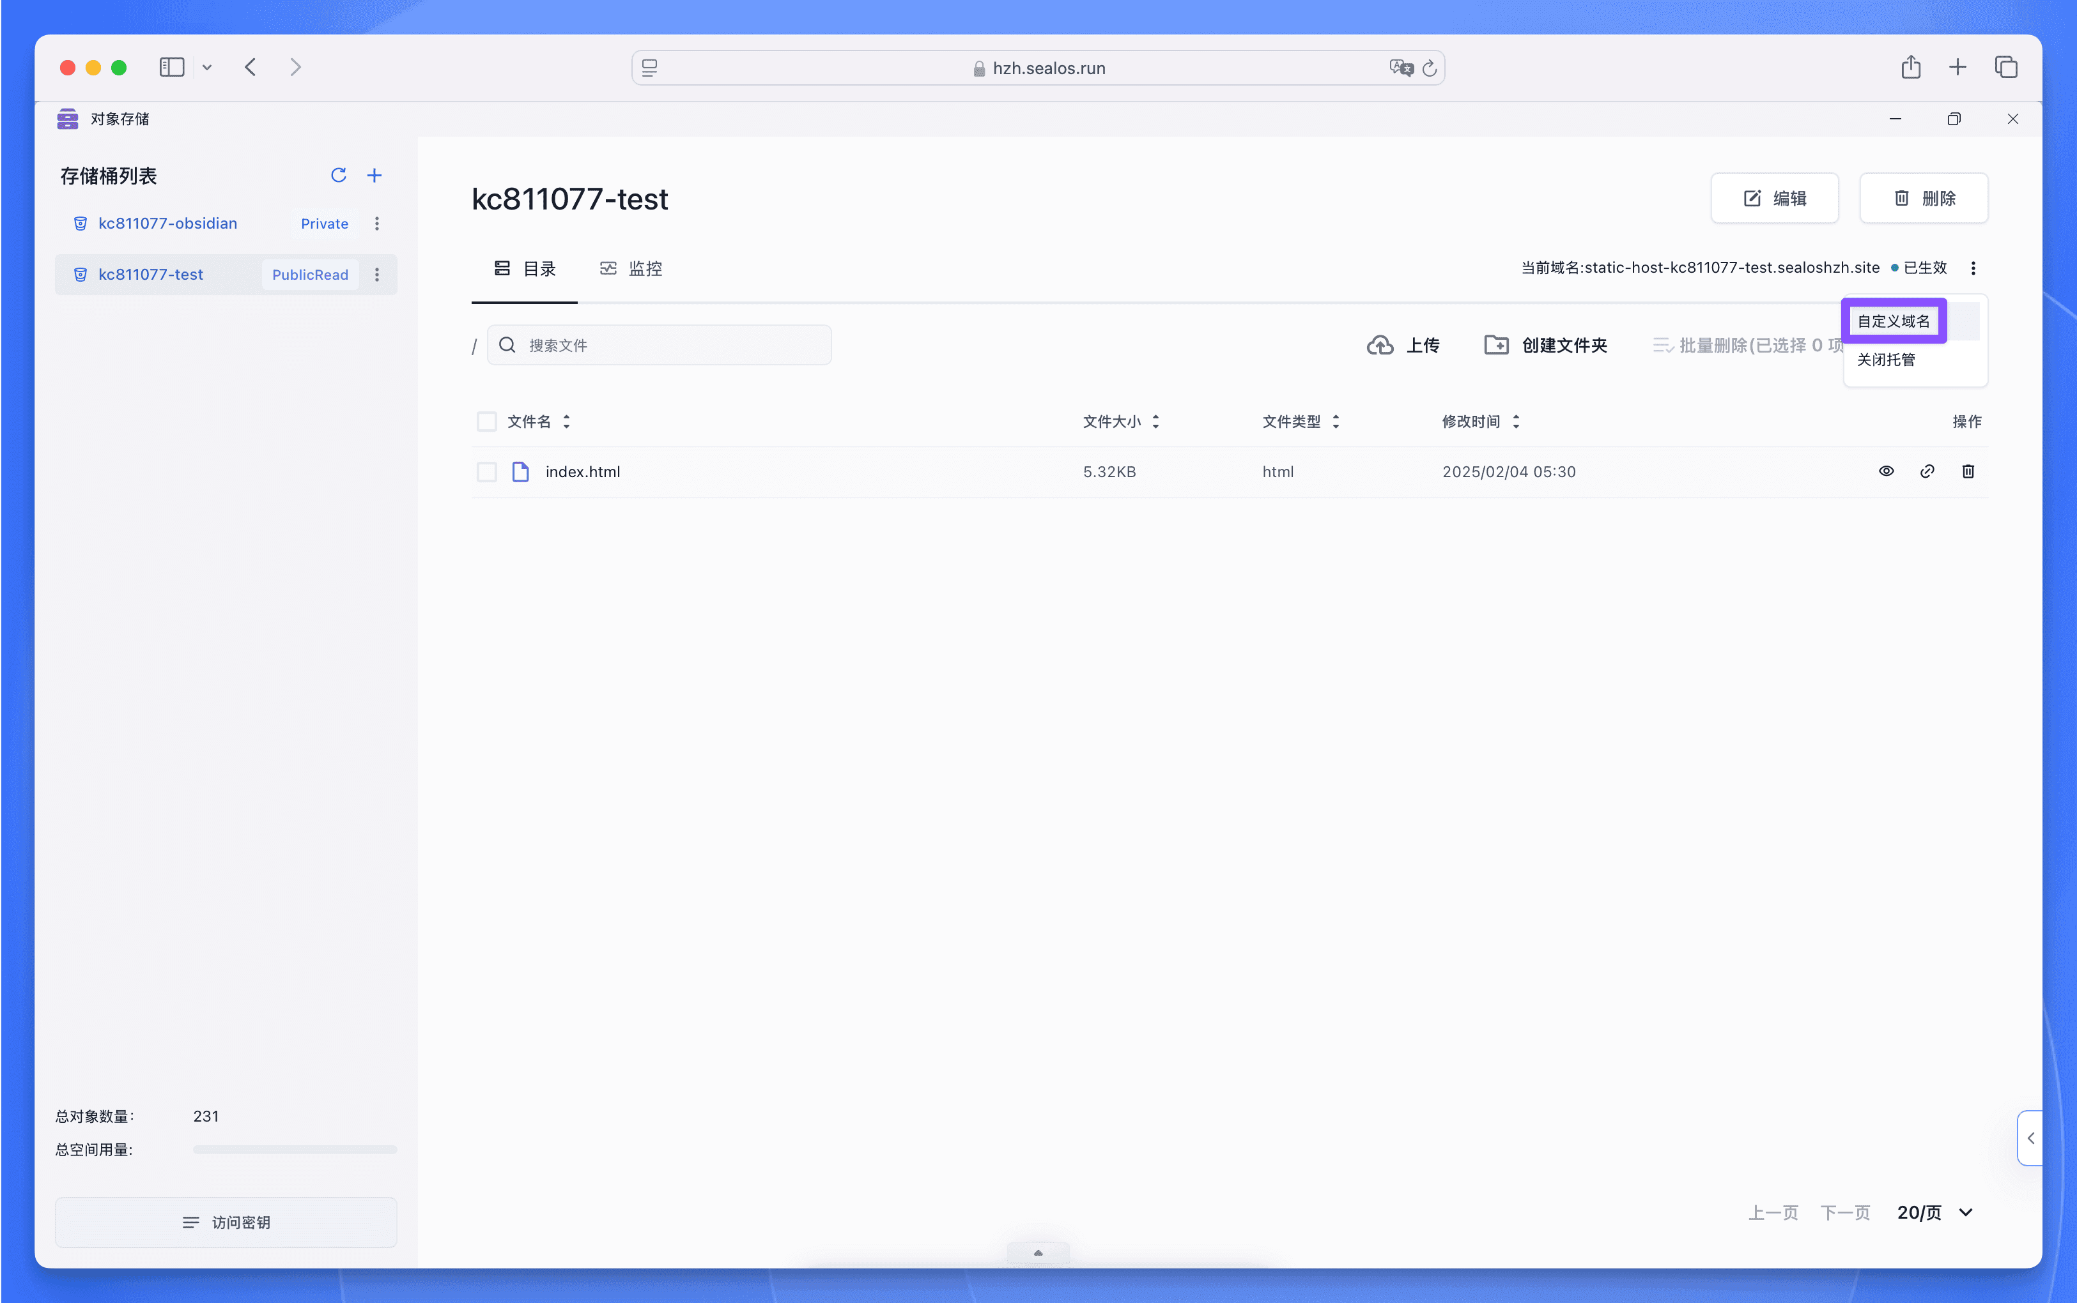Image resolution: width=2077 pixels, height=1303 pixels.
Task: Click the Safari sidebar toggle icon
Action: (x=171, y=67)
